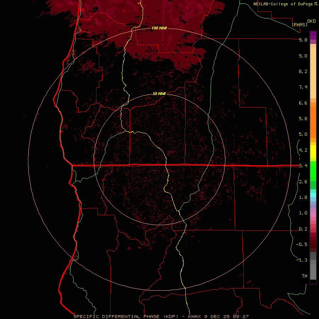Click the 3.4 value on the color scale
319x319 pixels.
tap(303, 166)
